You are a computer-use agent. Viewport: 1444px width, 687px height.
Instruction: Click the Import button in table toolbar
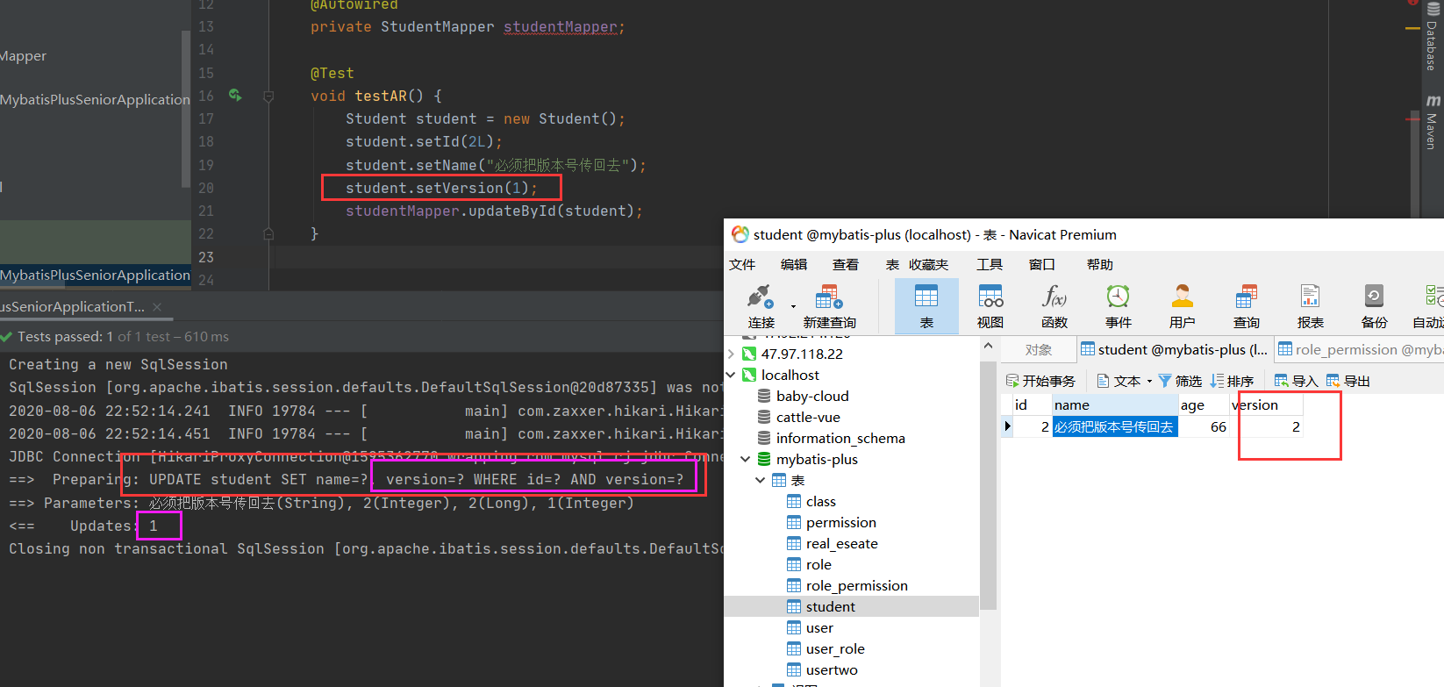[x=1297, y=381]
